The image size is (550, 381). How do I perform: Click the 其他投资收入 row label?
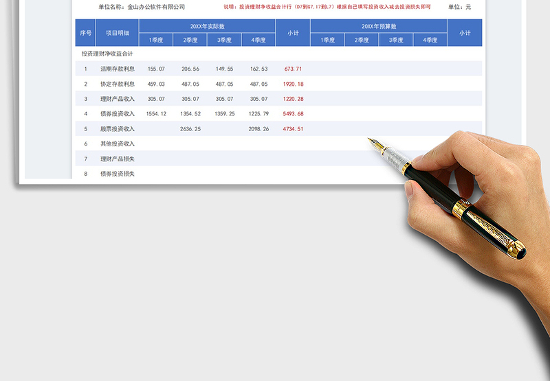(x=118, y=144)
